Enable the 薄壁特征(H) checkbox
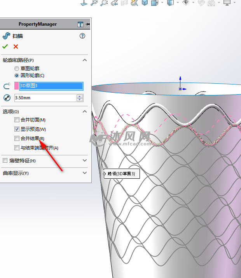The width and height of the screenshot is (241, 278). (x=5, y=160)
